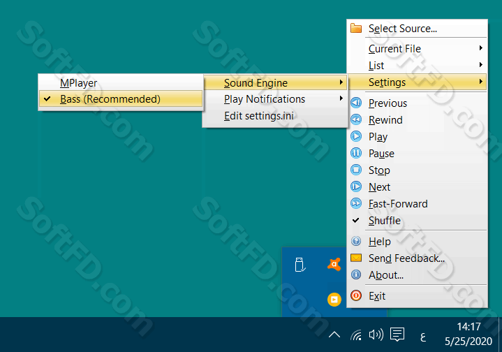The image size is (502, 352).
Task: Open the List menu entry
Action: click(418, 66)
